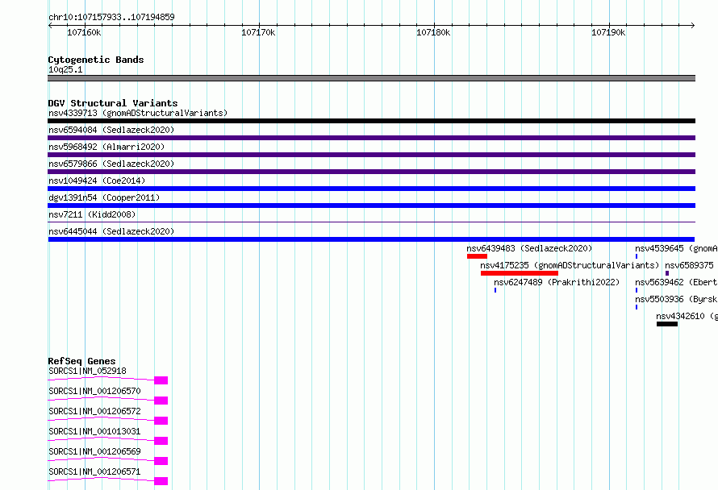Open nsv6247489 (Prakrithi2022) label
718x490 pixels.
coord(557,282)
